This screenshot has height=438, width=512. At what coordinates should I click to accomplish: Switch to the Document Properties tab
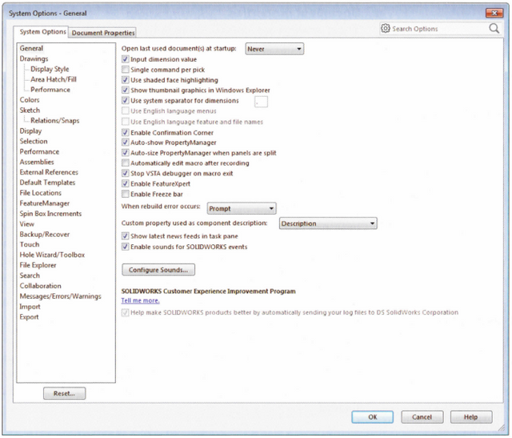[103, 33]
